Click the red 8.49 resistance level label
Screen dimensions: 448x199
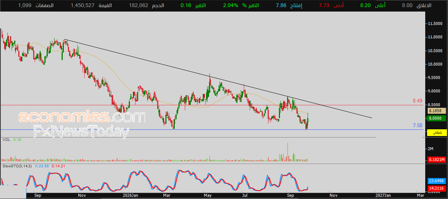pos(417,101)
